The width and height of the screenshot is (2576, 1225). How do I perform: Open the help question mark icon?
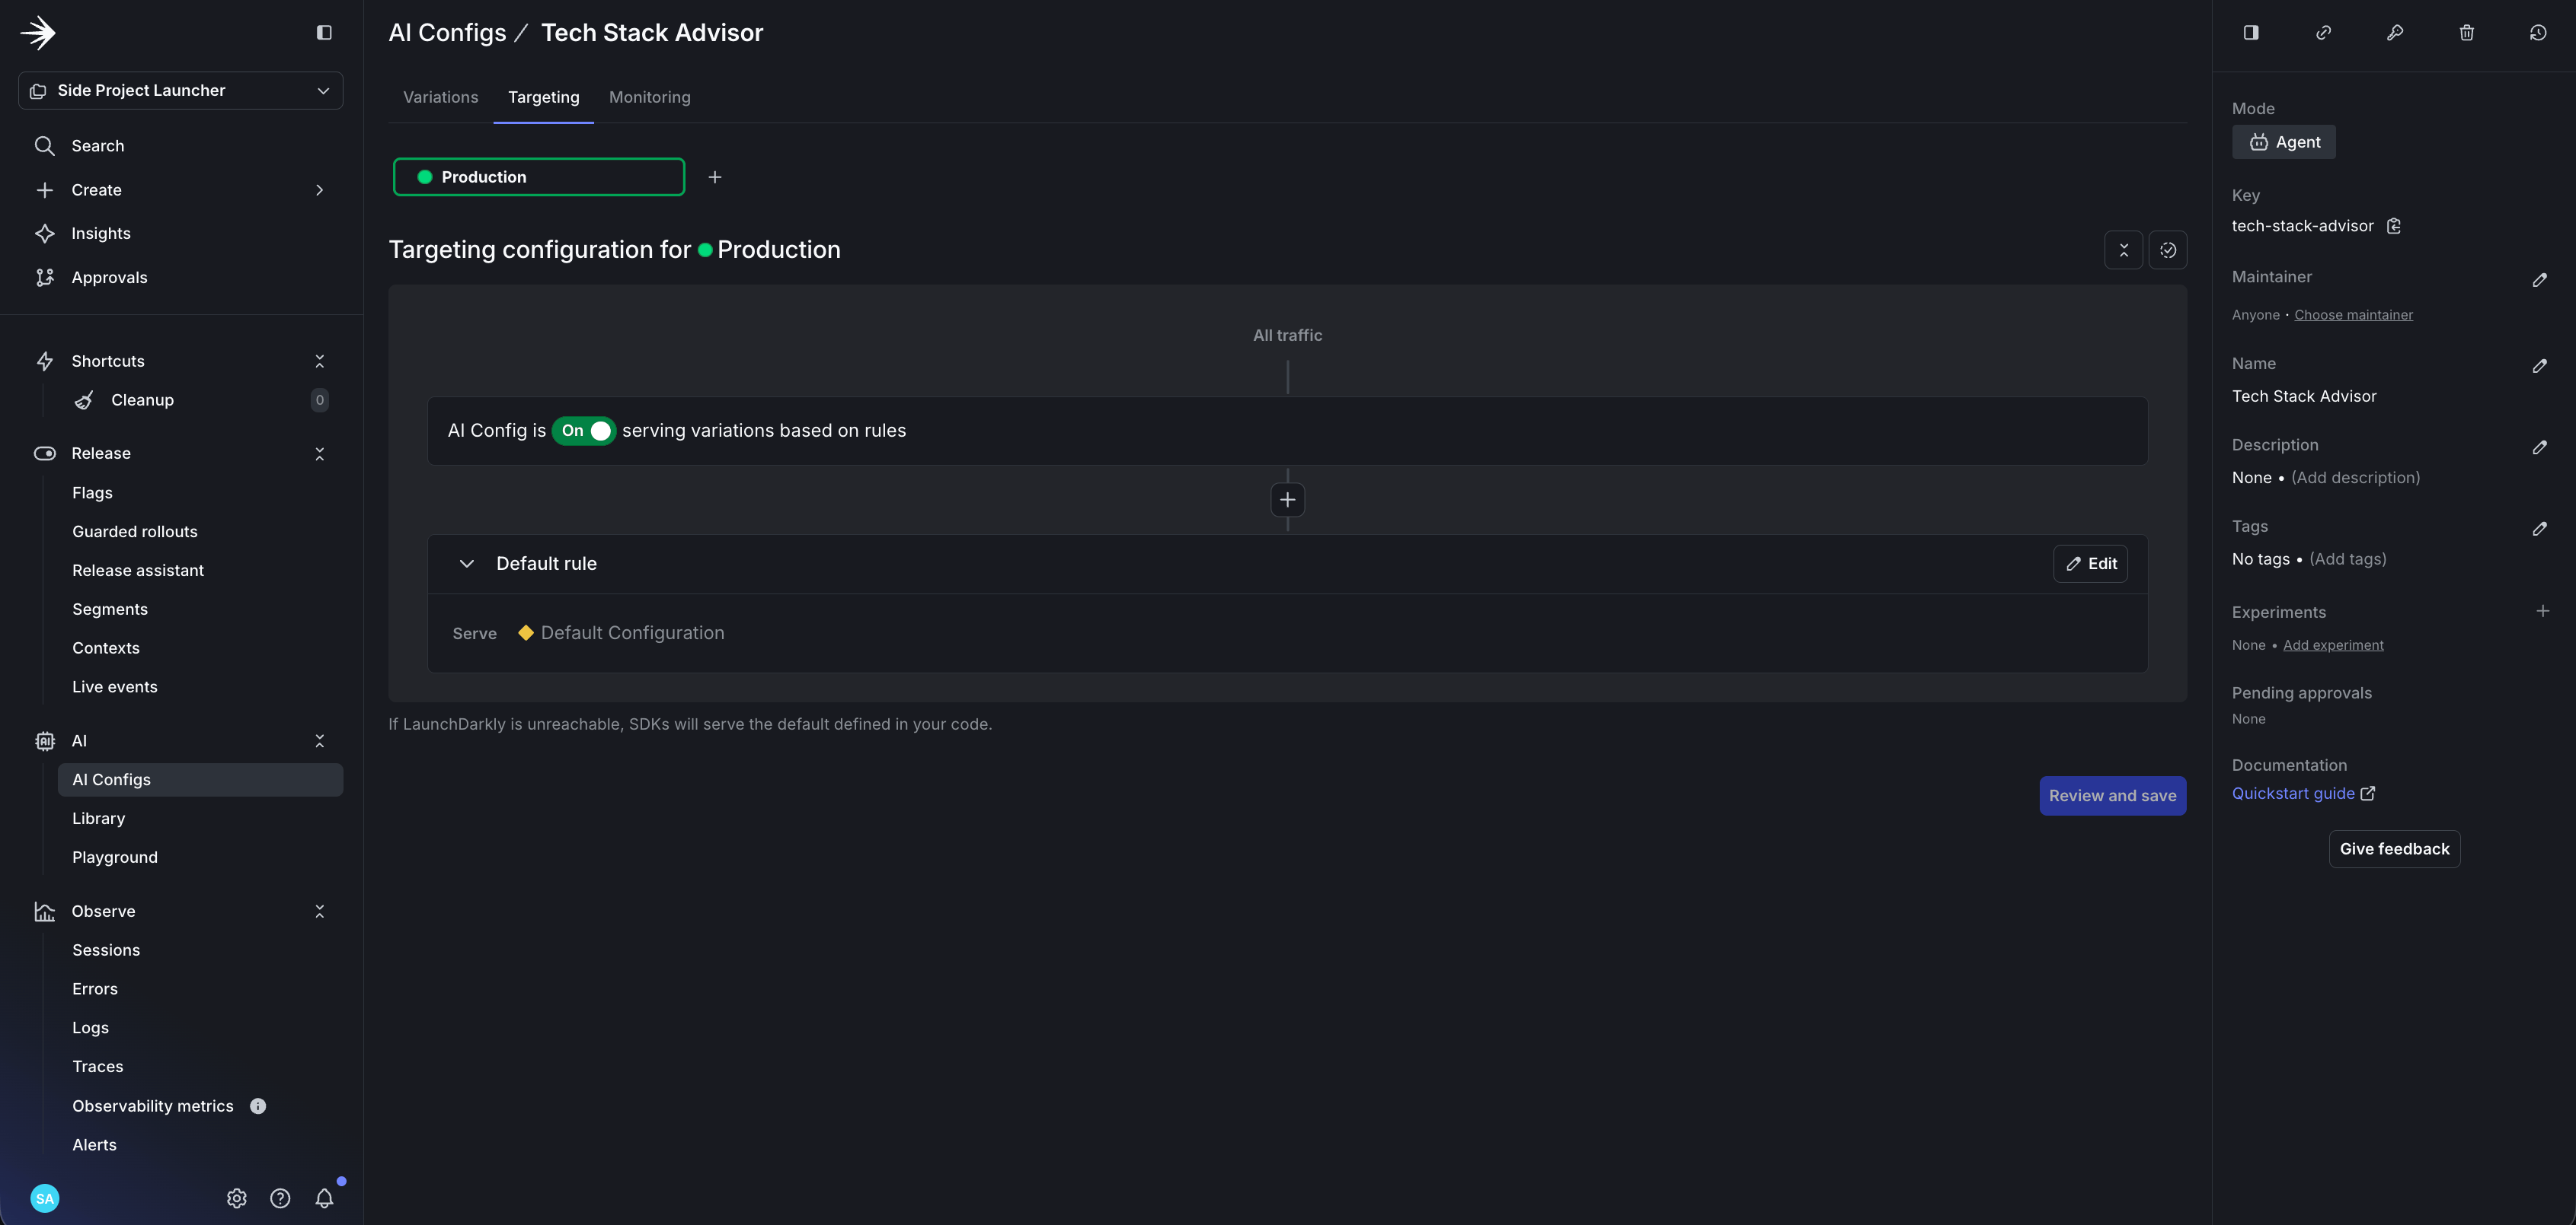(x=280, y=1198)
